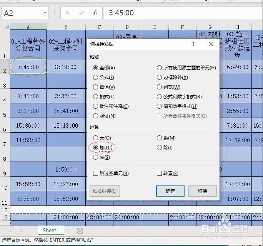Select the 验证(N) paste option
The width and height of the screenshot is (263, 246).
104,116
